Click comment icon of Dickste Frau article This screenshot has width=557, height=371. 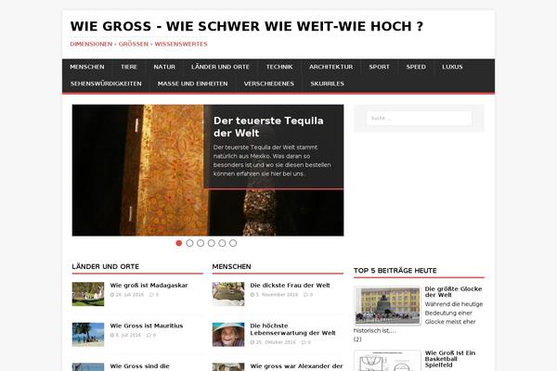305,295
